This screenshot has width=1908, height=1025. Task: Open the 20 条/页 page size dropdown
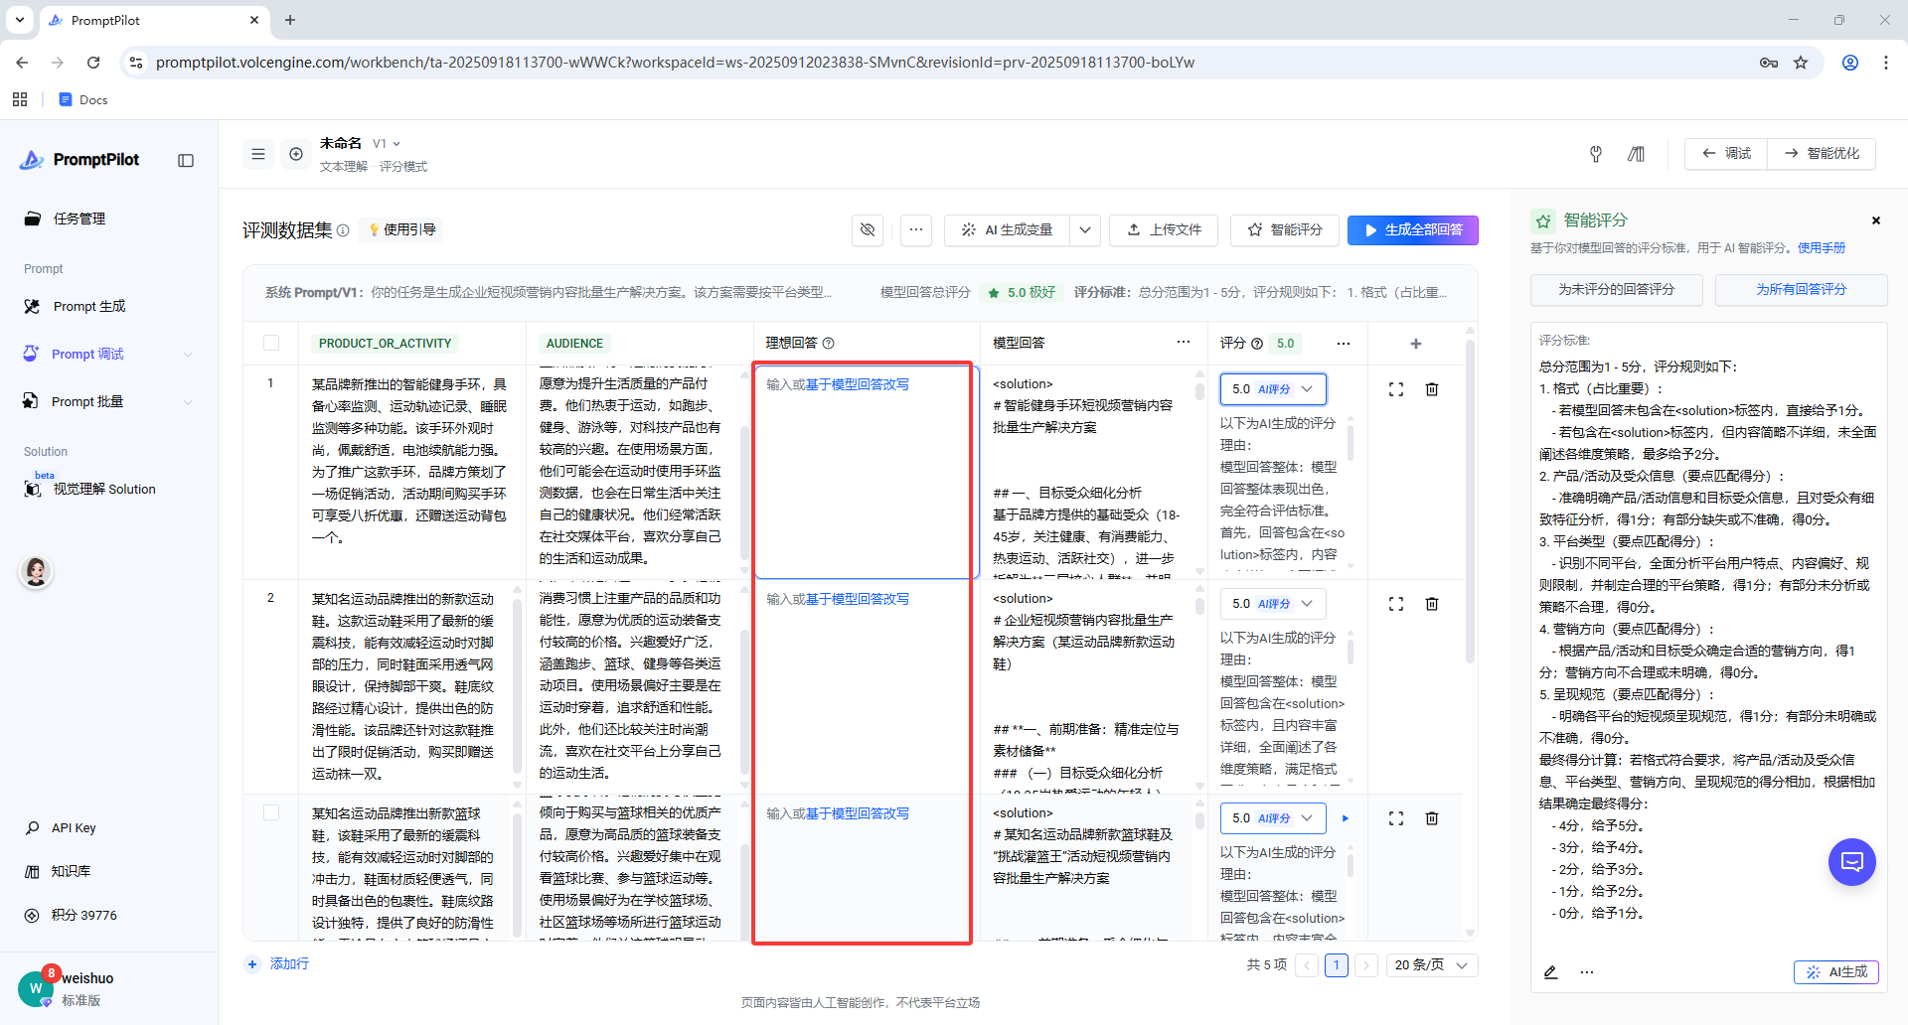[1431, 965]
